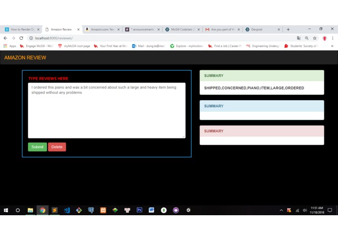Open Microsoft Word from the taskbar
The height and width of the screenshot is (240, 338).
coord(152,210)
